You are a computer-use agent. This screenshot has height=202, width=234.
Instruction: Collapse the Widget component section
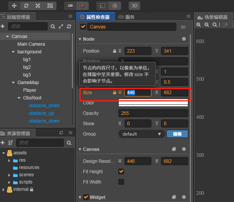pos(80,197)
